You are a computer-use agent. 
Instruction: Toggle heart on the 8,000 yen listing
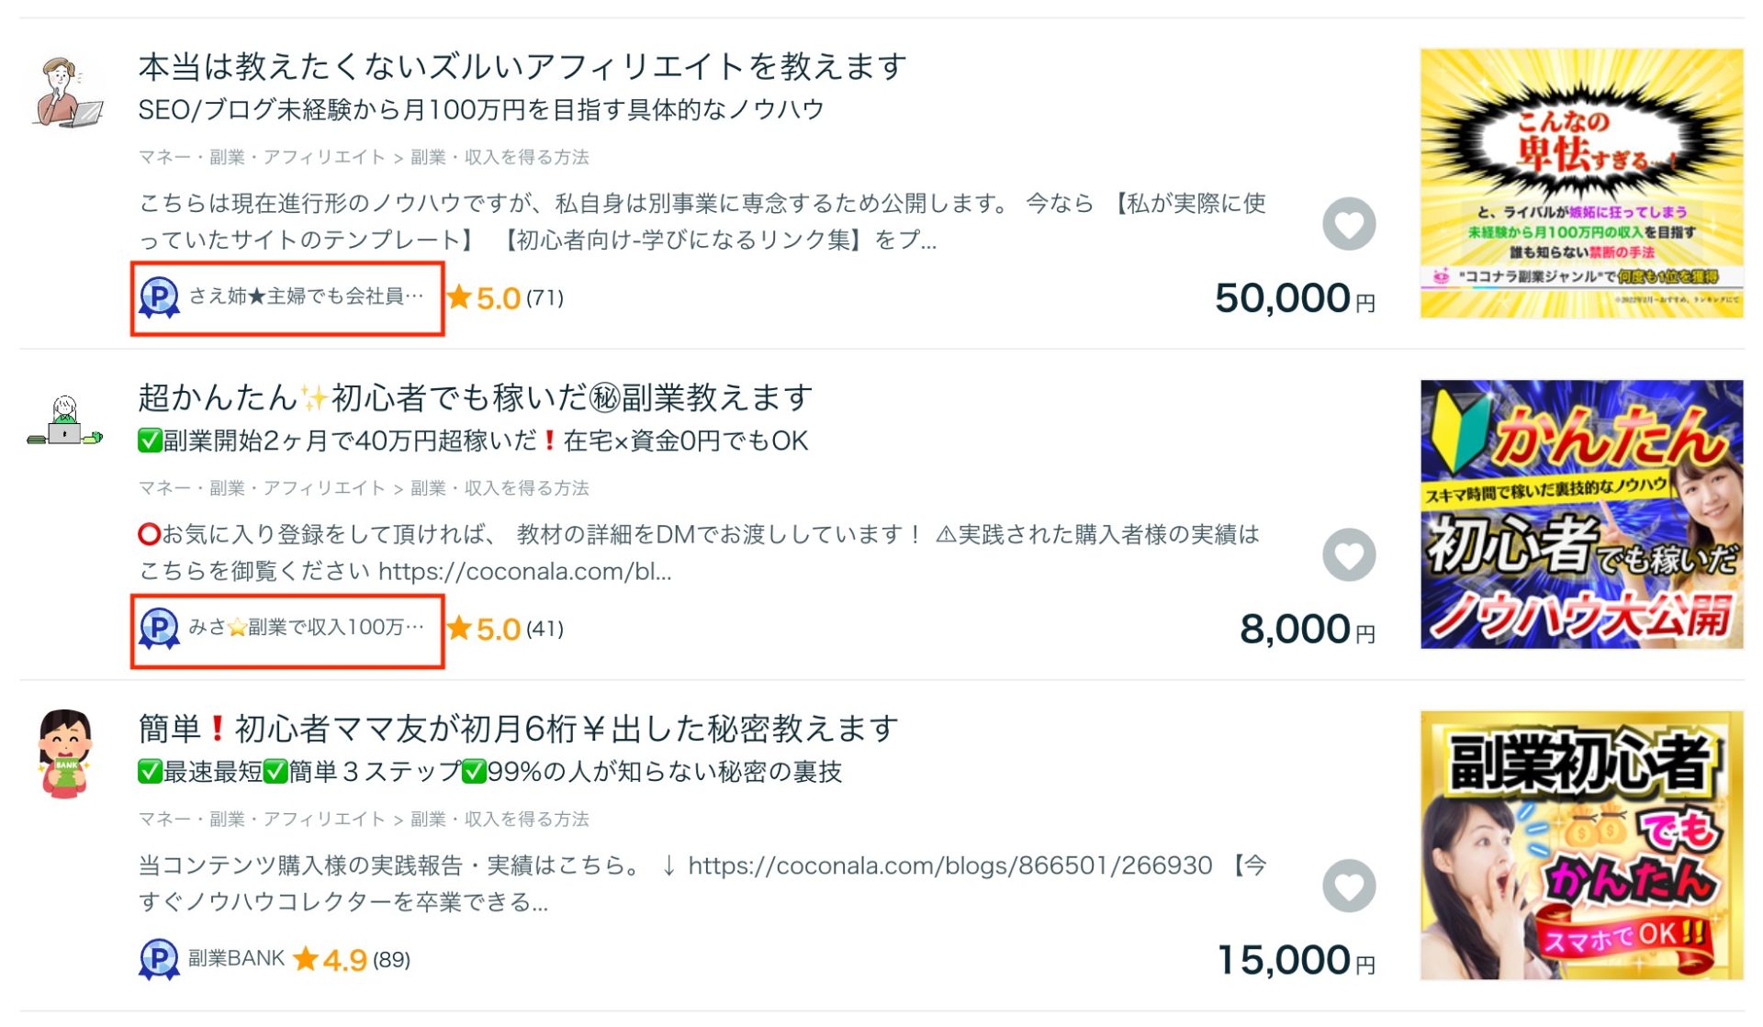pyautogui.click(x=1348, y=555)
